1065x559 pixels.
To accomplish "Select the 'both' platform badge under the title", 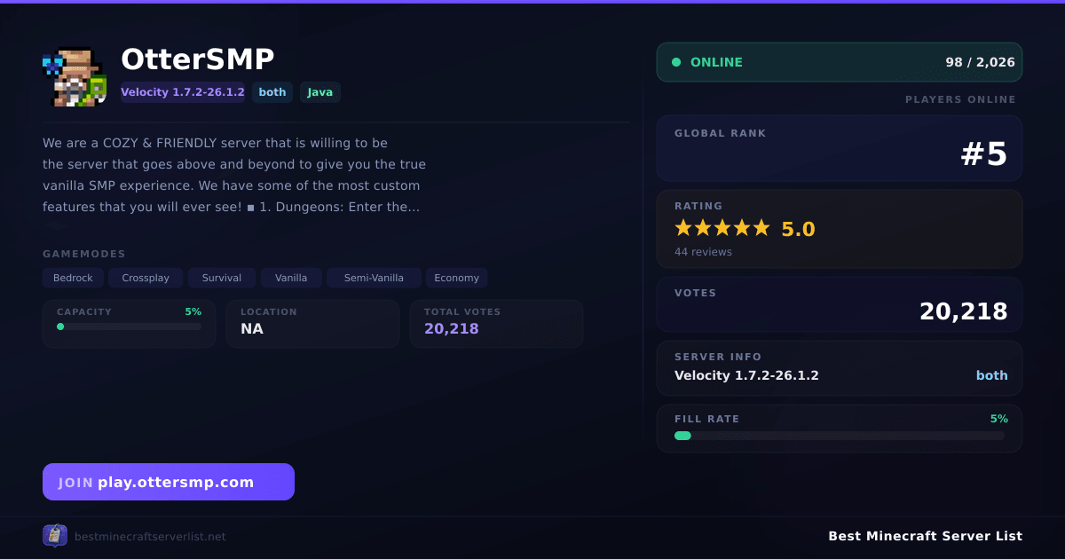I will pos(272,92).
